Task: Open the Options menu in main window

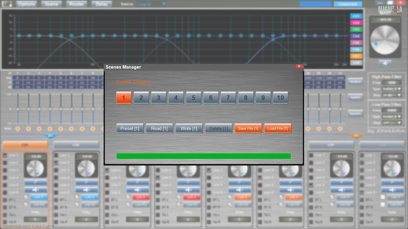Action: (x=27, y=4)
